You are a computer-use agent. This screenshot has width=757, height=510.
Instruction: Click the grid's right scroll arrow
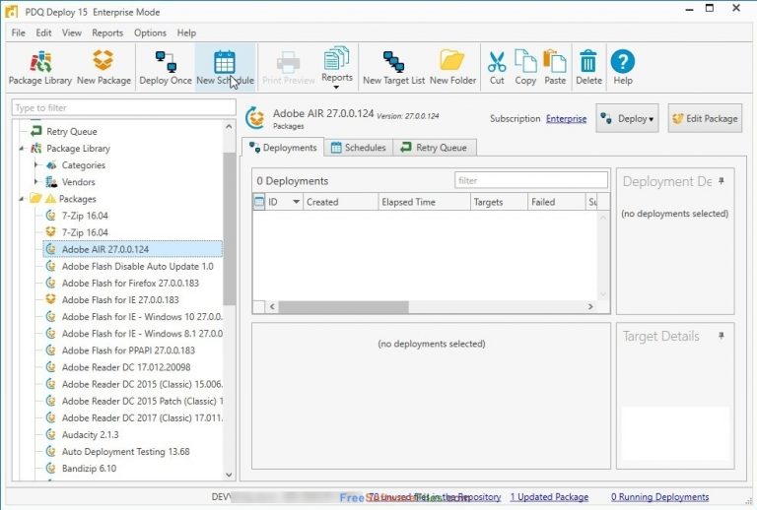coord(590,306)
